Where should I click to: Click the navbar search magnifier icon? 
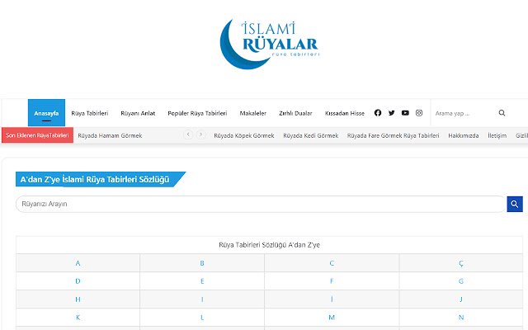502,113
